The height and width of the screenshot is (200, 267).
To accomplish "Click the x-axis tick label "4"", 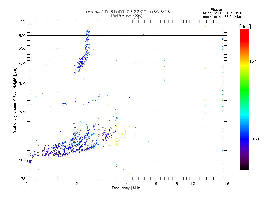I will (x=127, y=184).
